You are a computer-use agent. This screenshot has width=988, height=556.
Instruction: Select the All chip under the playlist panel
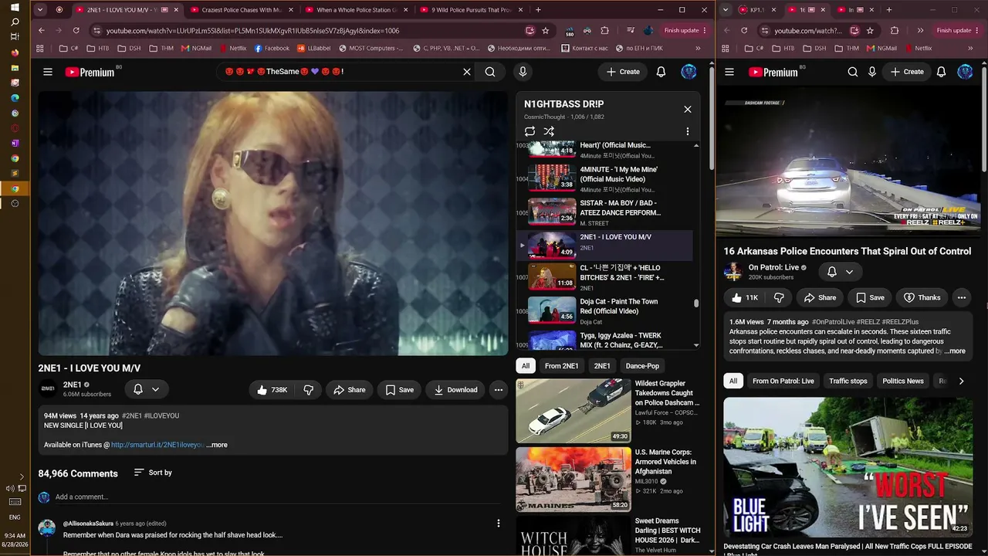pyautogui.click(x=526, y=366)
